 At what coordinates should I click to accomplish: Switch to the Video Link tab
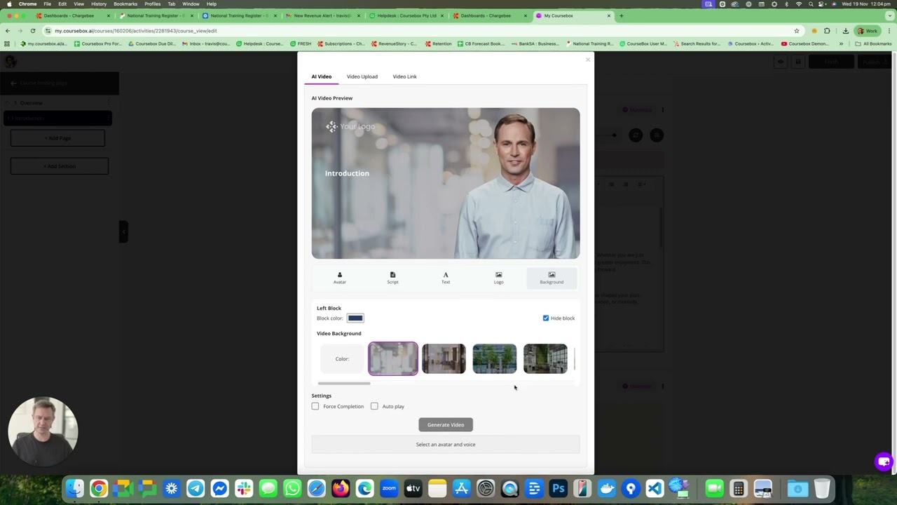(404, 76)
